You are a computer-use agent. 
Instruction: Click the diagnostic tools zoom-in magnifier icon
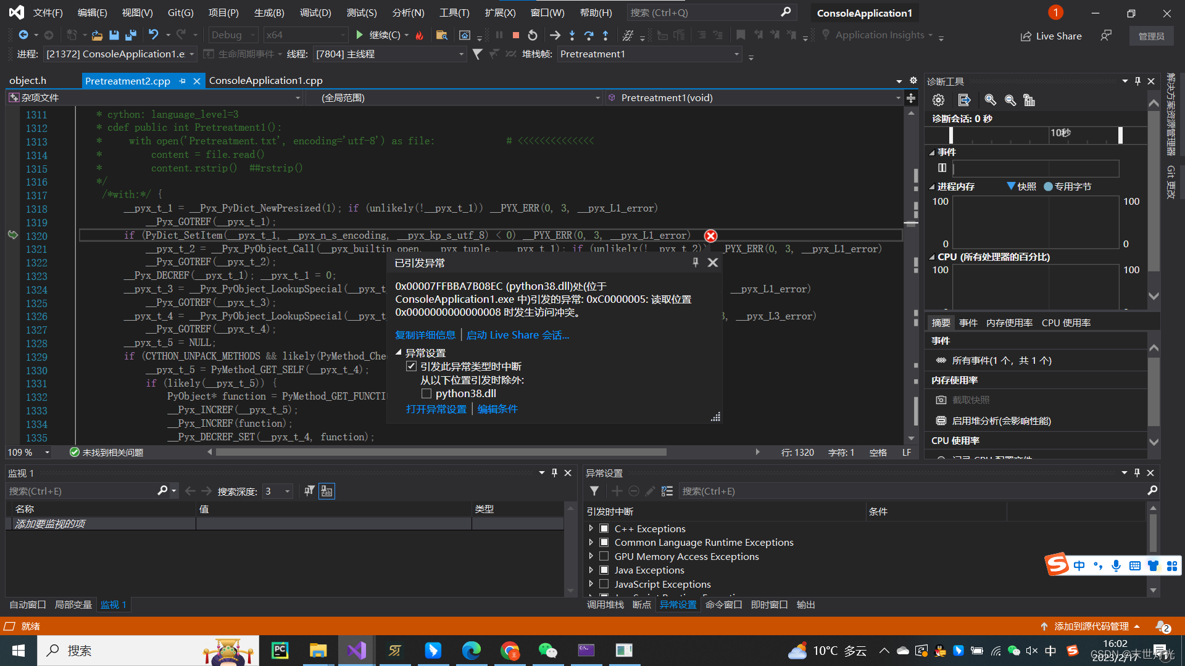(990, 100)
